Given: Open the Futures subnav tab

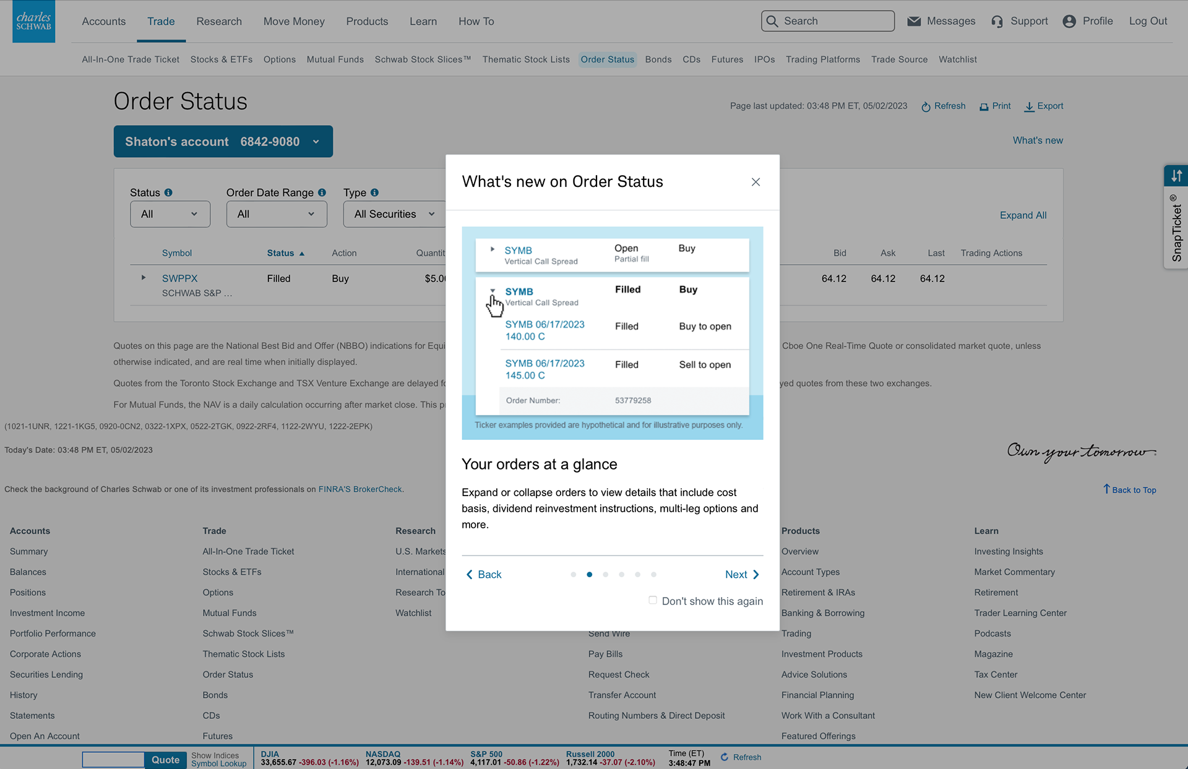Looking at the screenshot, I should pyautogui.click(x=727, y=59).
